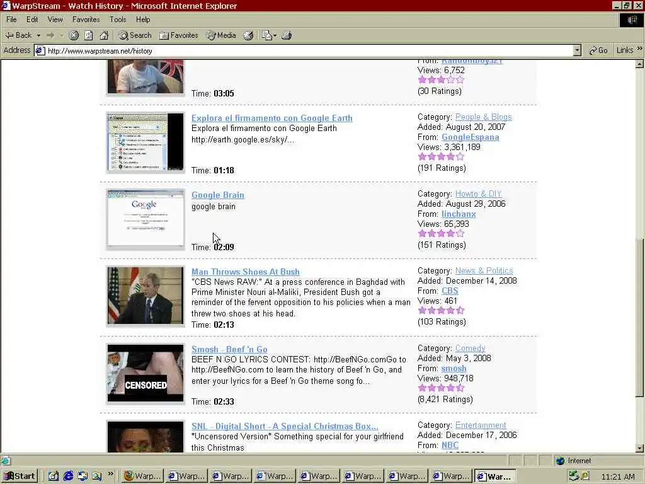The width and height of the screenshot is (645, 484).
Task: Click star rating of Smosh video
Action: (441, 388)
